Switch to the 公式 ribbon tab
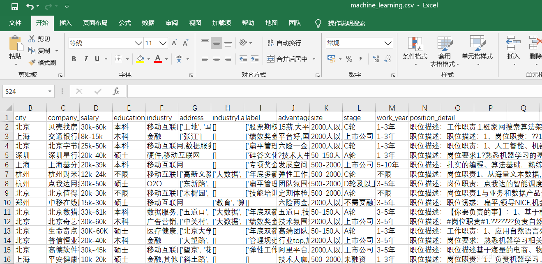542x264 pixels. coord(125,23)
